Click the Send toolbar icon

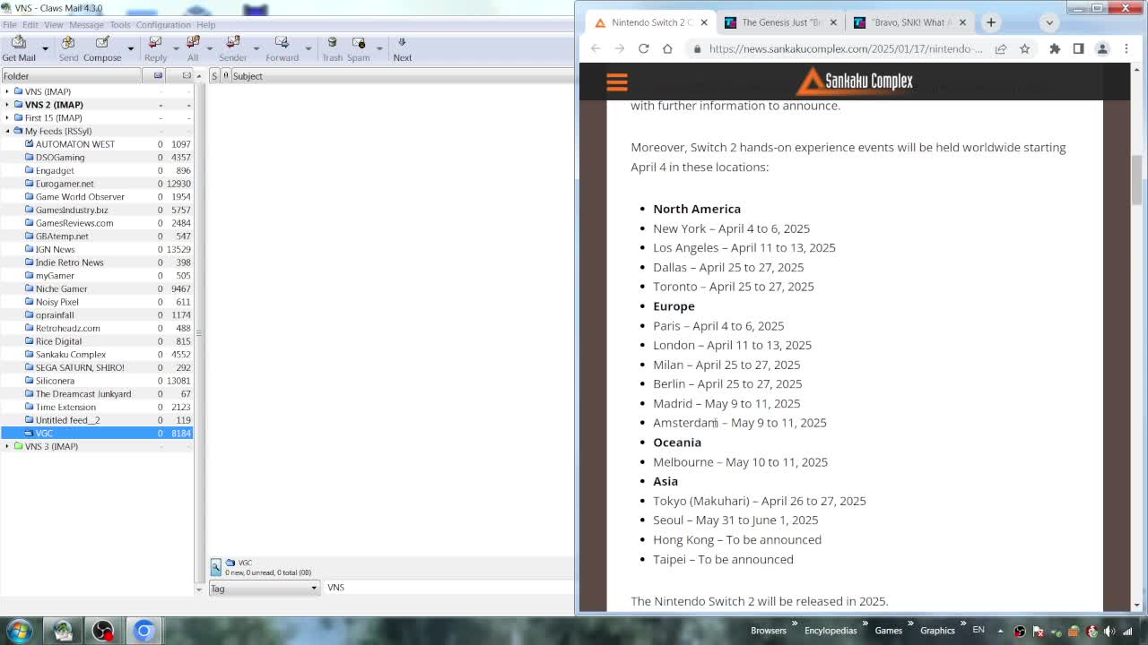68,48
